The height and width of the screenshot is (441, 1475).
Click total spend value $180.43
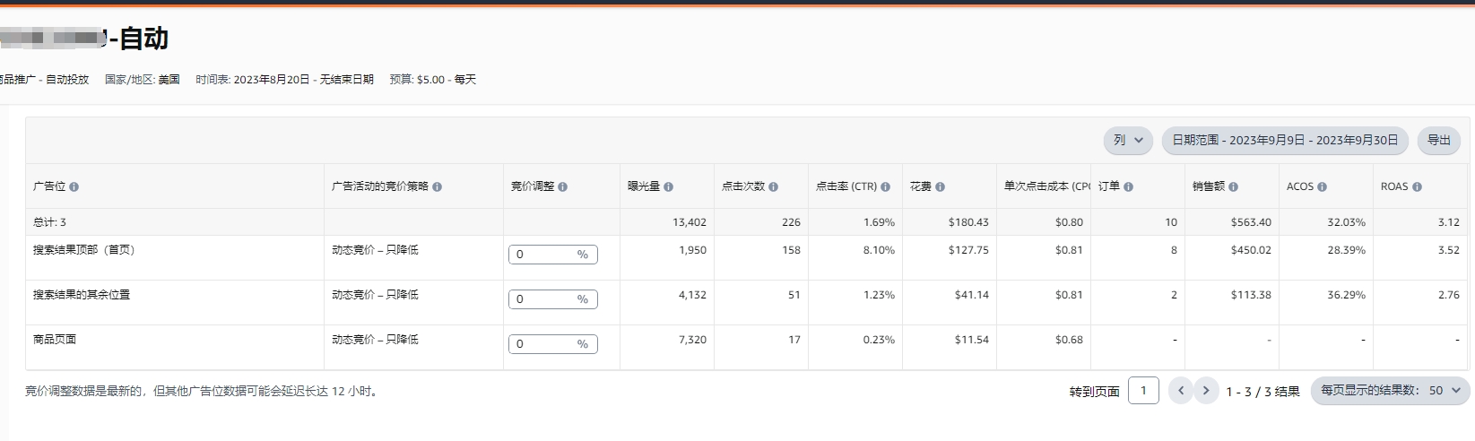(x=968, y=222)
